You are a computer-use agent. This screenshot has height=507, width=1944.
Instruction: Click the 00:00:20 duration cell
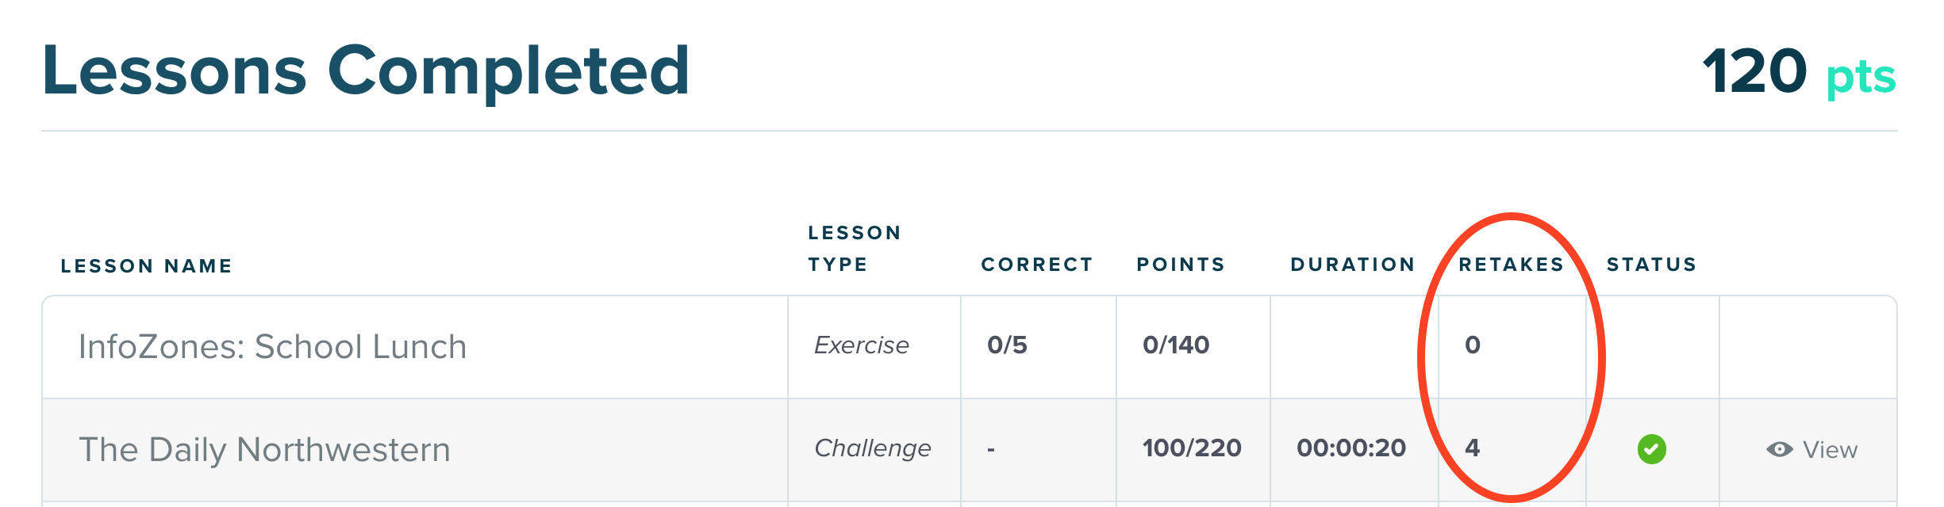coord(1350,448)
